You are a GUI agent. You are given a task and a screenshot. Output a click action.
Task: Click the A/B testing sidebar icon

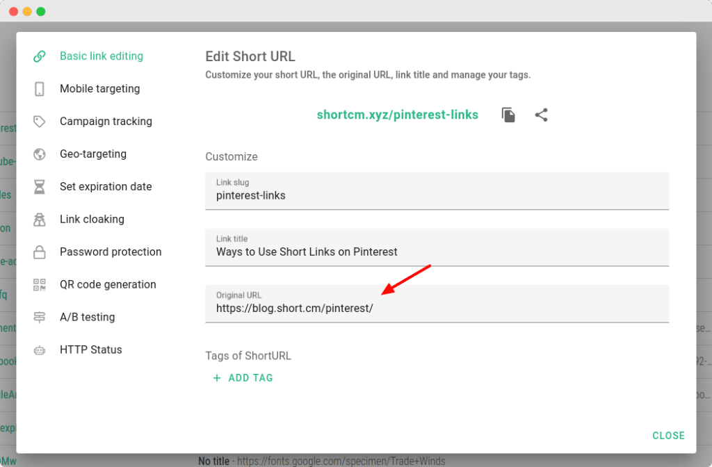[x=38, y=317]
